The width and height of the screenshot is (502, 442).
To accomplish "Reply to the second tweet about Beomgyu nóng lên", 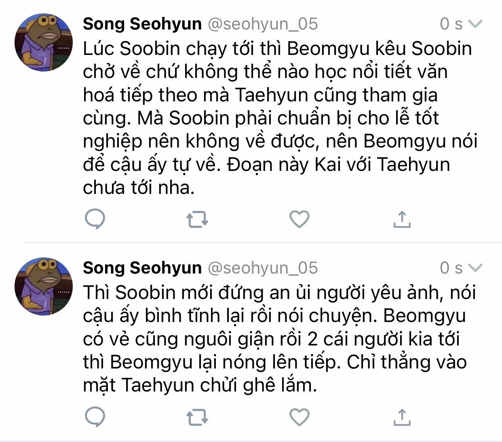I will click(95, 417).
